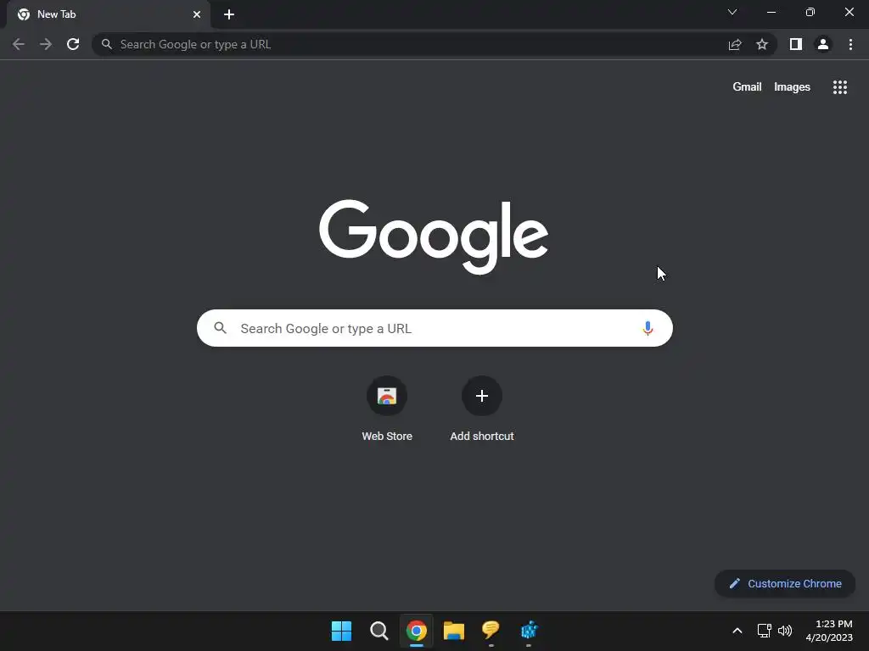Click the Google search box
This screenshot has height=651, width=869.
click(434, 328)
